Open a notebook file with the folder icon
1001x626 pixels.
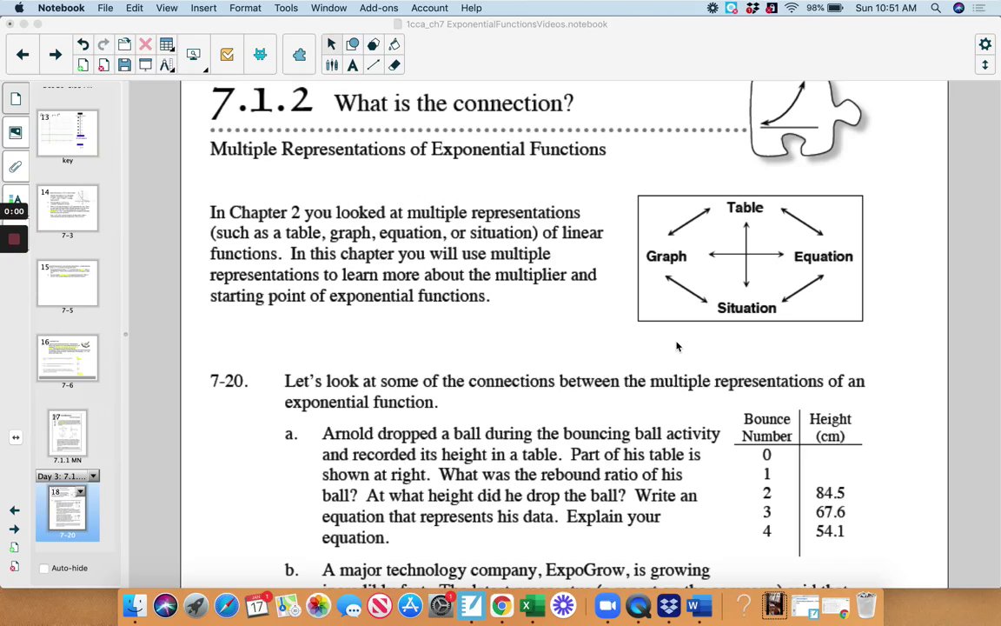click(124, 44)
